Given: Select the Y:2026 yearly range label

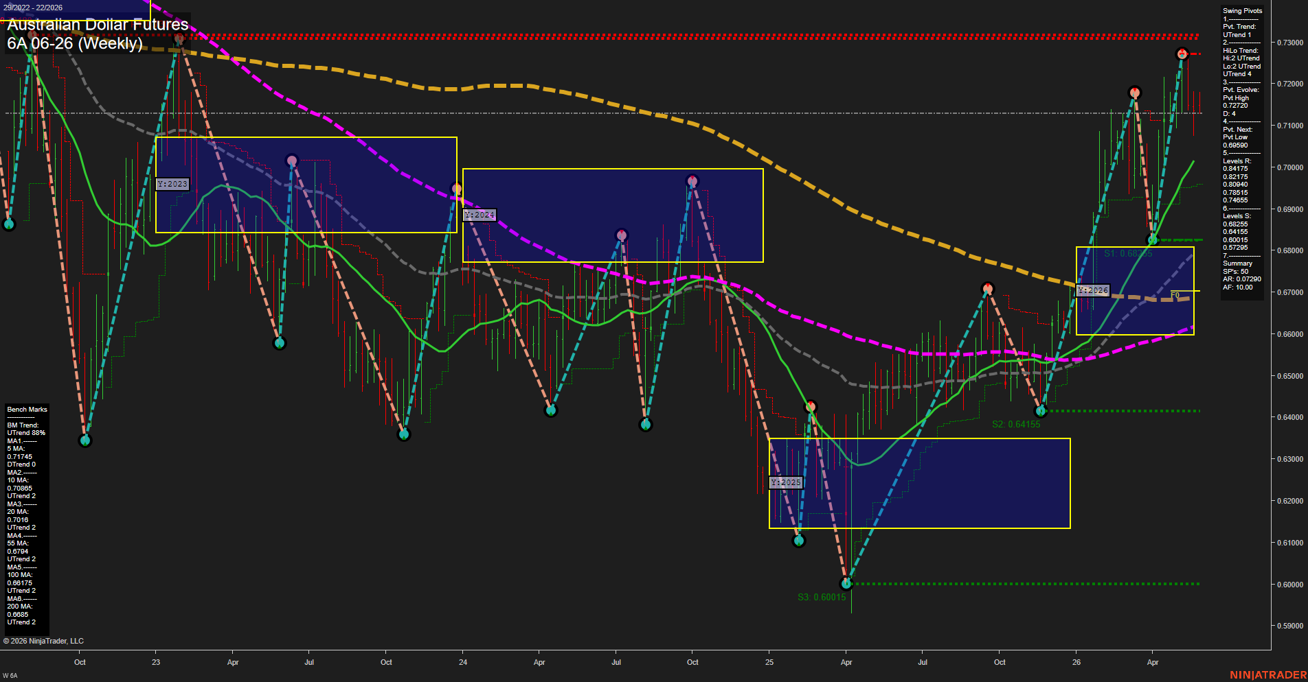Looking at the screenshot, I should pyautogui.click(x=1093, y=290).
